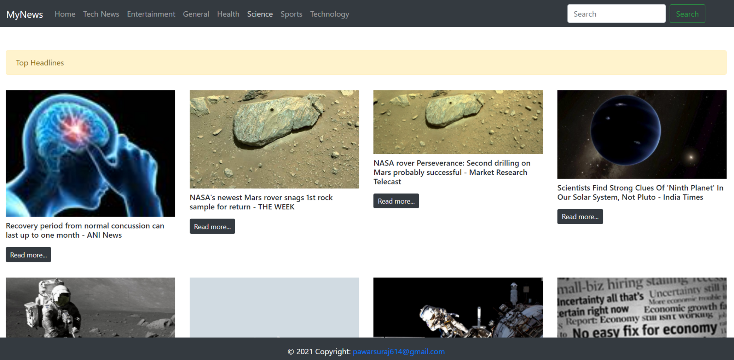Read more about the Ninth Planet discovery
Screen dimensions: 734x360
click(x=580, y=216)
